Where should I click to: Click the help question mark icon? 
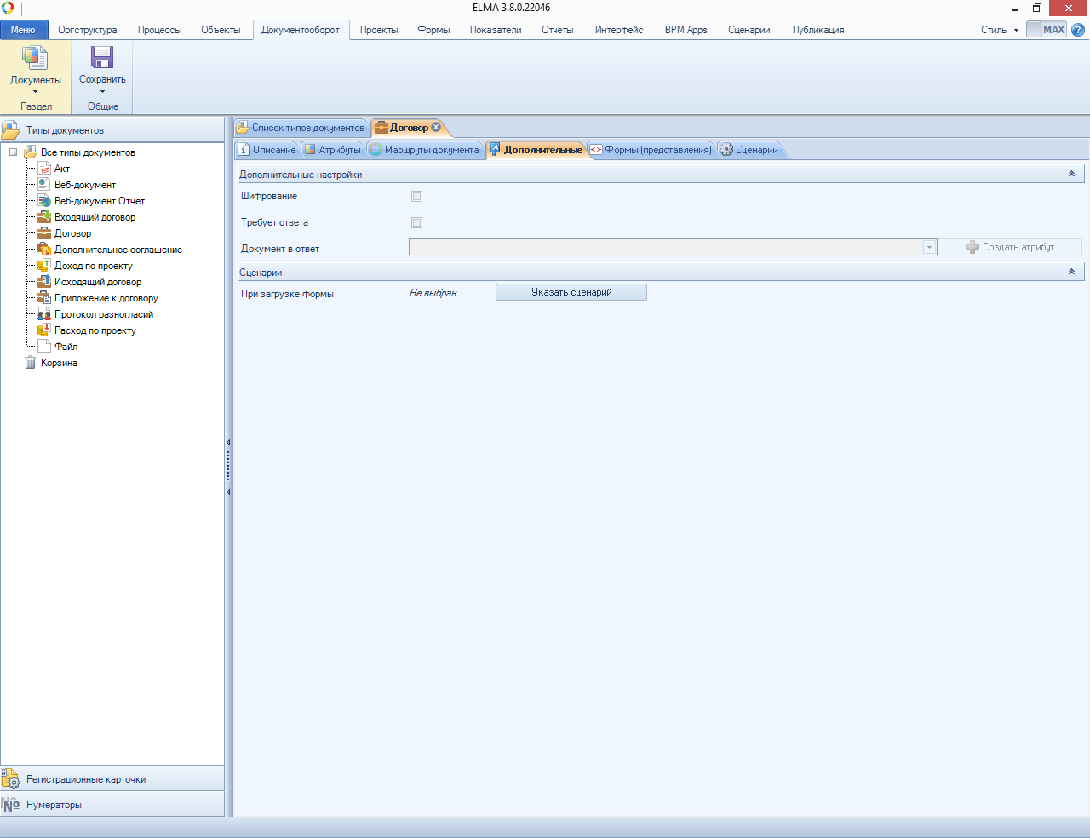pos(1078,30)
